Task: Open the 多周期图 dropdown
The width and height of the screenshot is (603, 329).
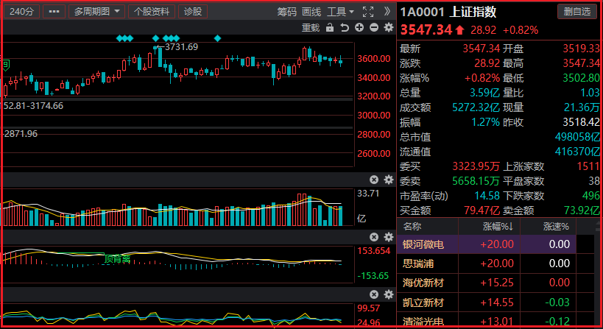Action: tap(96, 12)
